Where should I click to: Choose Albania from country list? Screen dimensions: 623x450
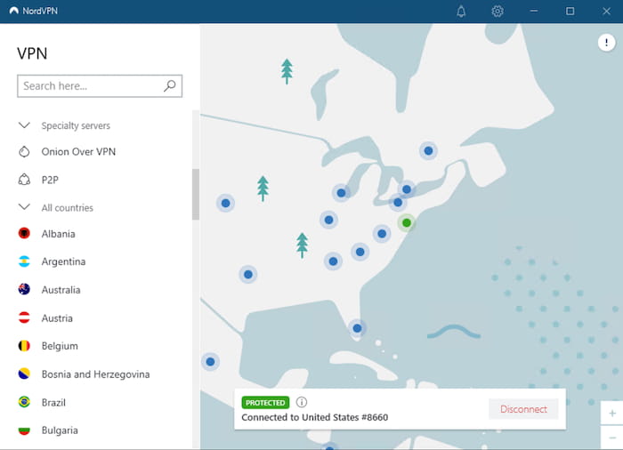click(x=59, y=234)
